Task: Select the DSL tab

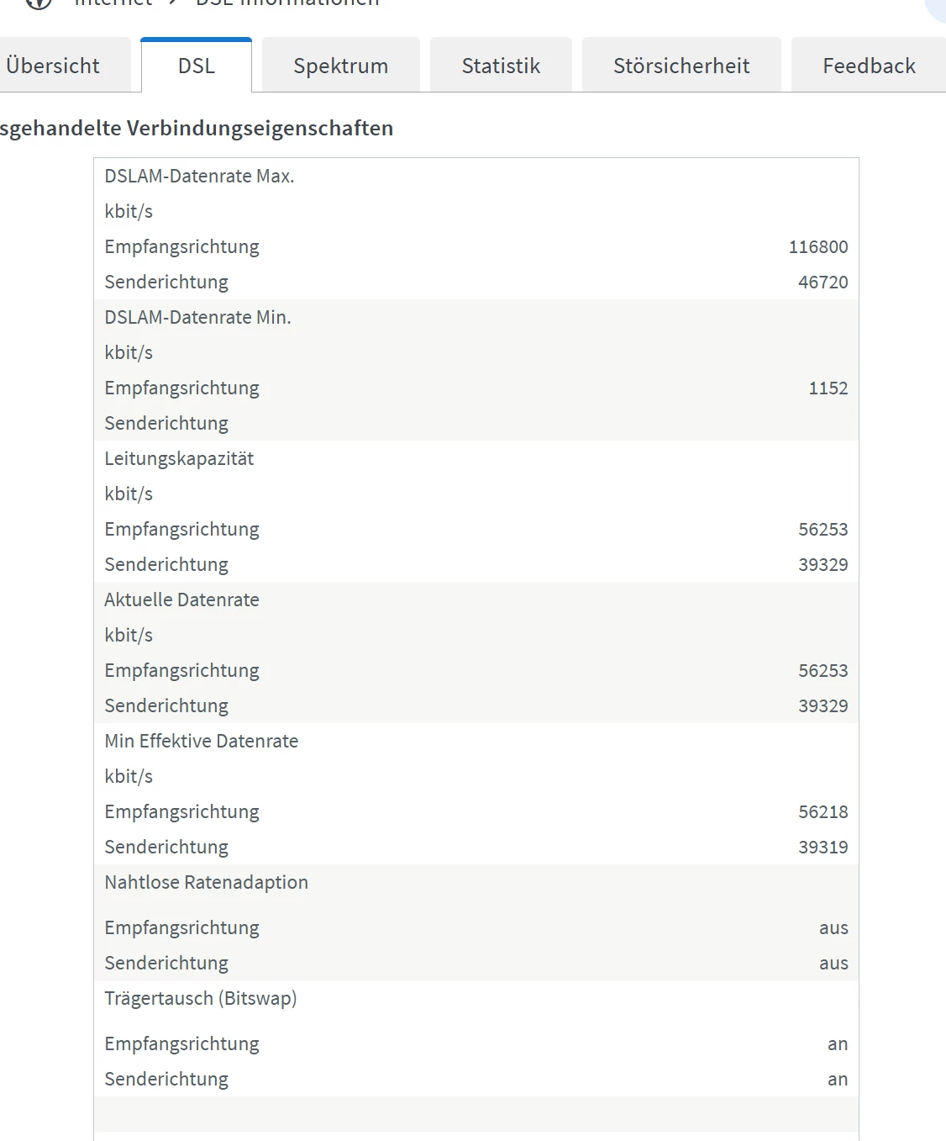Action: click(197, 66)
